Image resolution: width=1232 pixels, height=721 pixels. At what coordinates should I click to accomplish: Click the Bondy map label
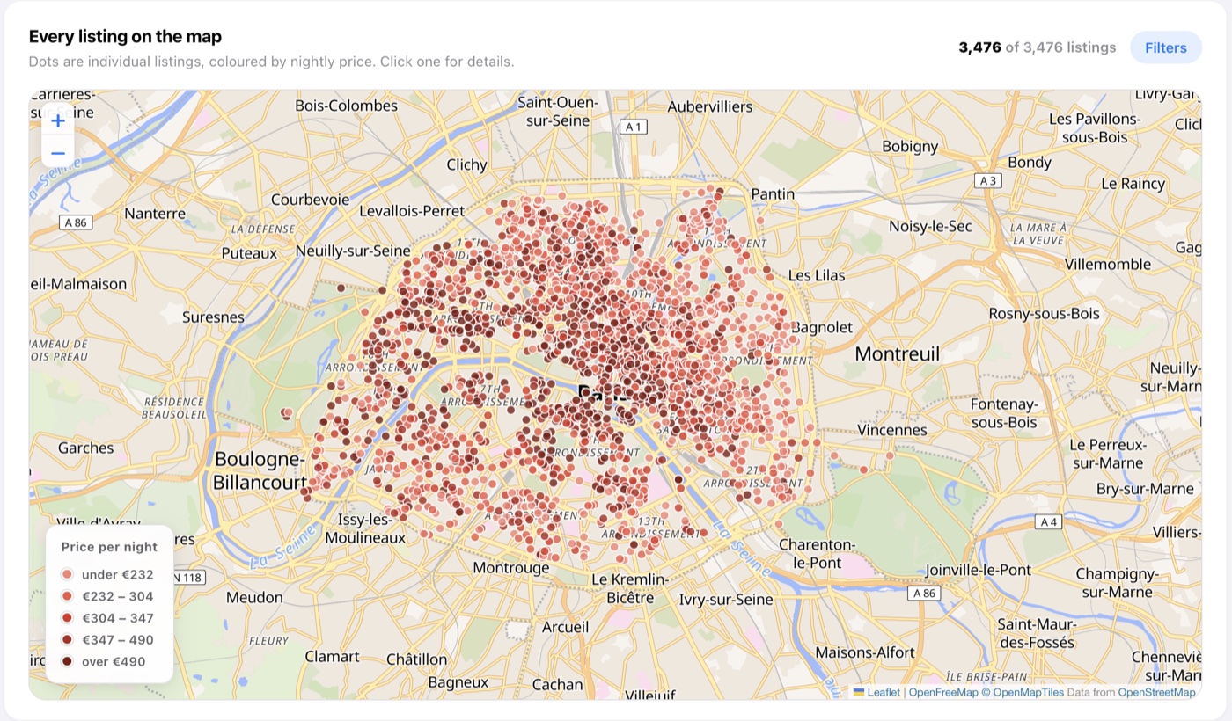coord(1030,163)
